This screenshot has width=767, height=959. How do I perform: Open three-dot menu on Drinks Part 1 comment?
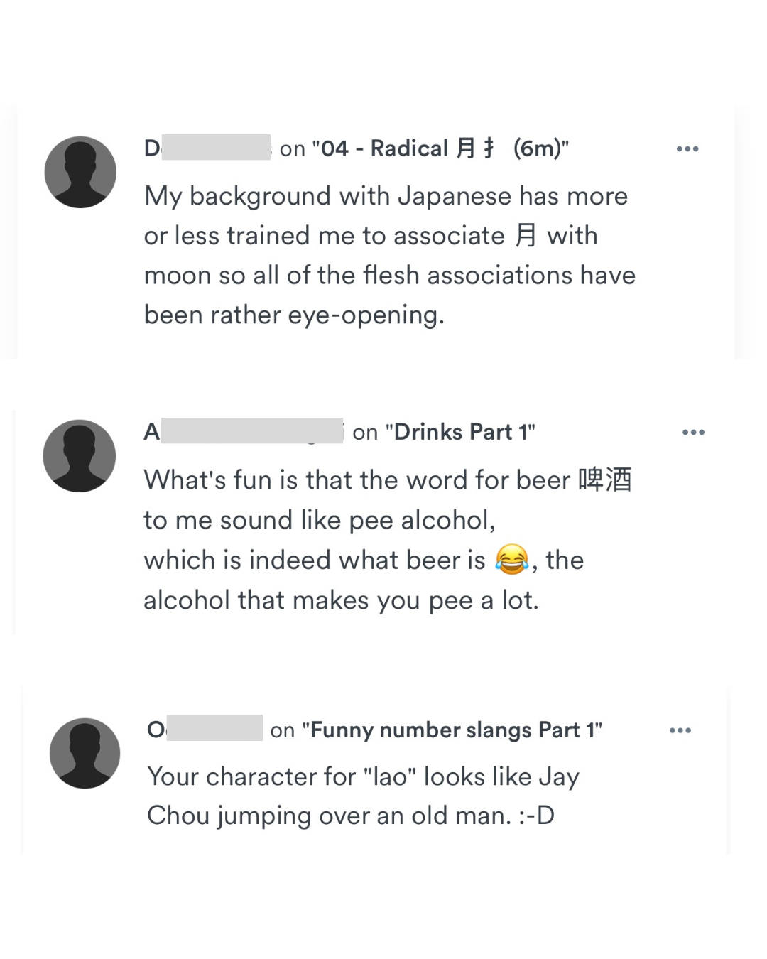pos(692,433)
